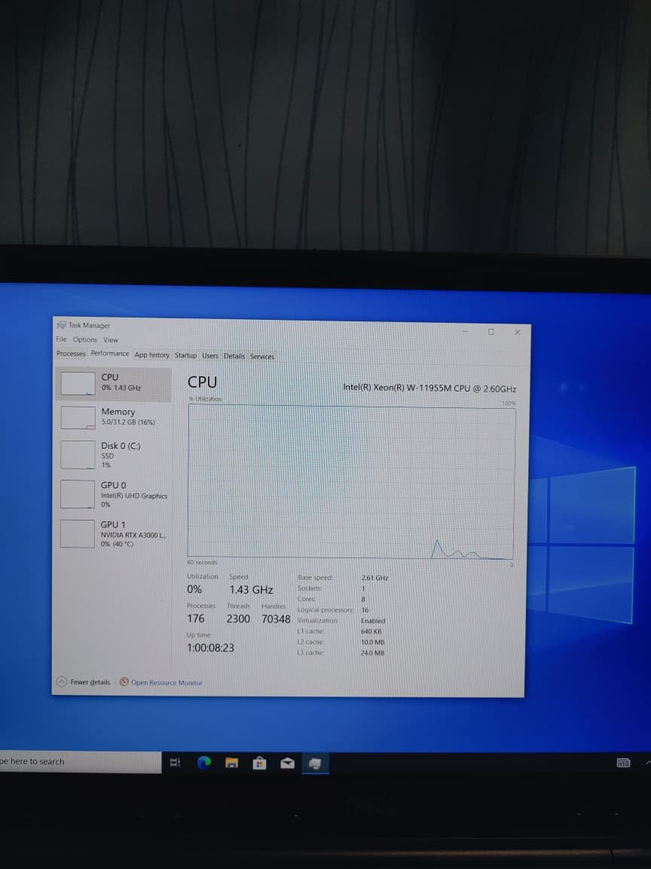The image size is (651, 869).
Task: Select GPU 0 Intel UHD Graphics
Action: pyautogui.click(x=114, y=494)
